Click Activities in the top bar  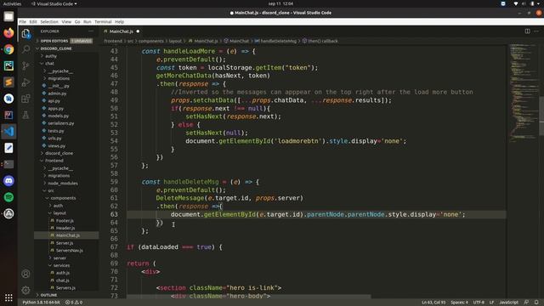[12, 3]
